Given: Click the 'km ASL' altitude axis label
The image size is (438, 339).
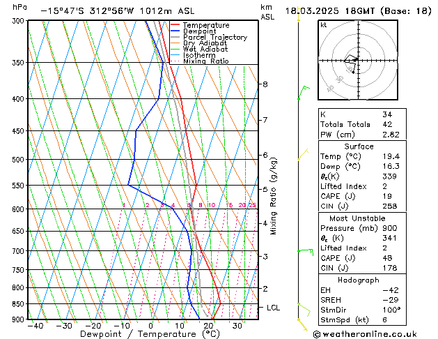Looking at the screenshot, I should coord(267,12).
